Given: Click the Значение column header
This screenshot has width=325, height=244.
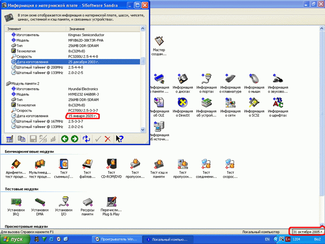Looking at the screenshot, I should [103, 29].
